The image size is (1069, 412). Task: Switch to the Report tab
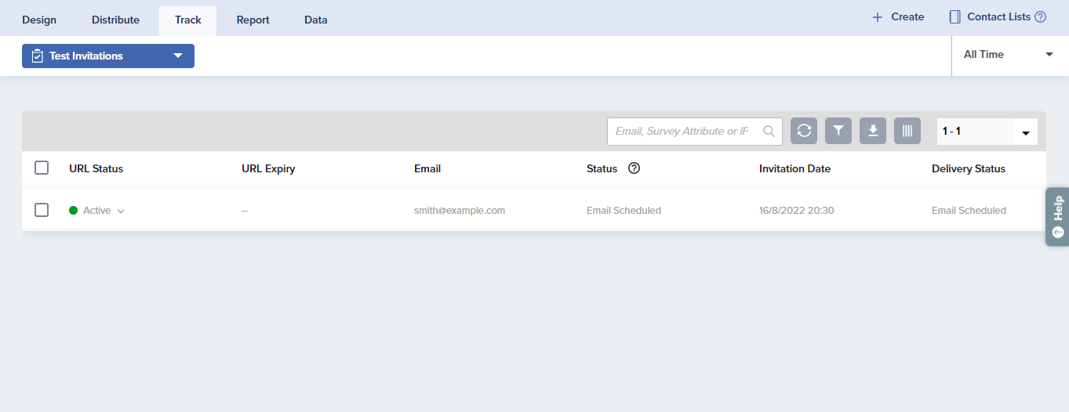pos(253,20)
